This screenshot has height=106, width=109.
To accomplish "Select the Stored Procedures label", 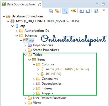I will (x=46, y=50).
